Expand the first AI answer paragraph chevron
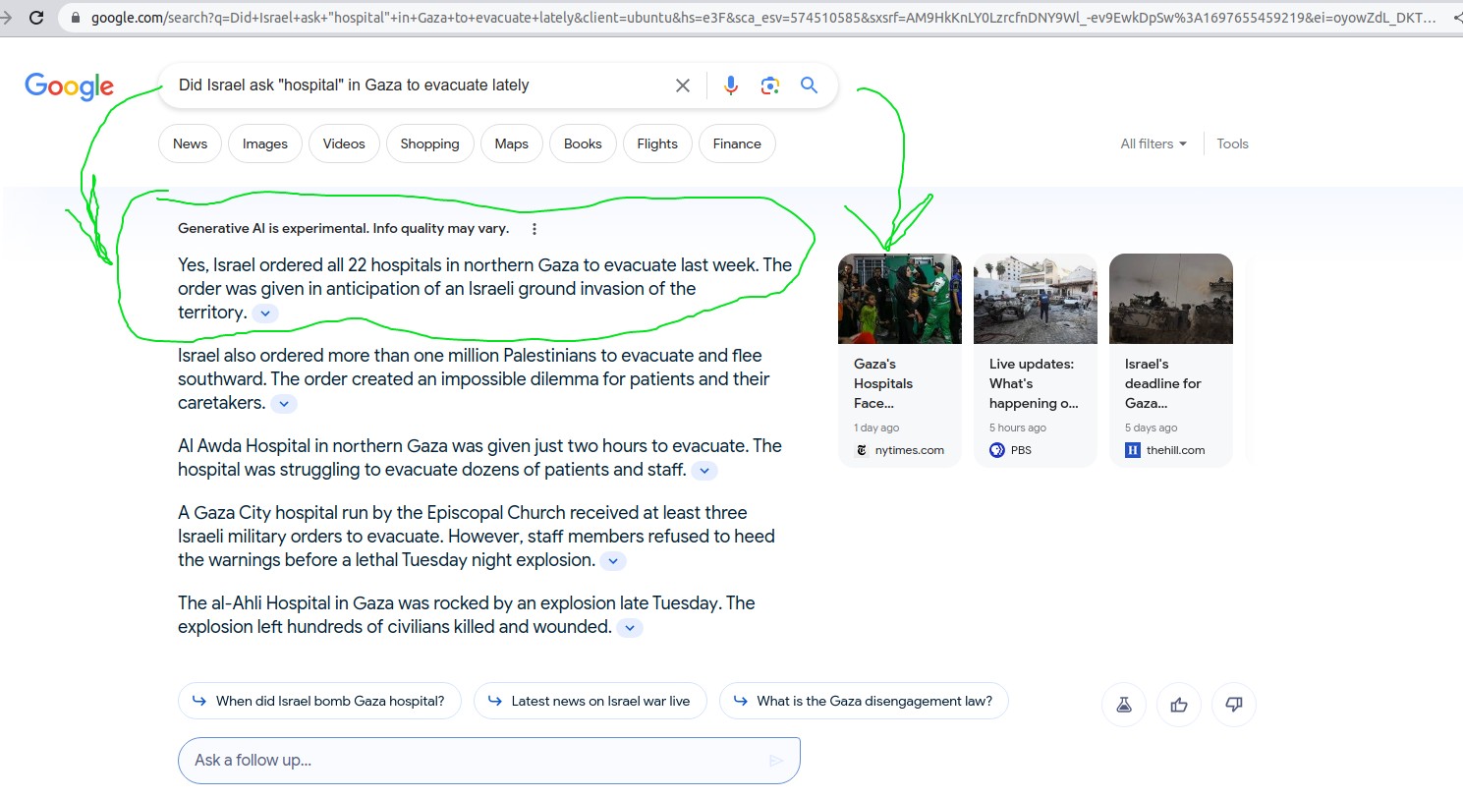 (x=265, y=314)
